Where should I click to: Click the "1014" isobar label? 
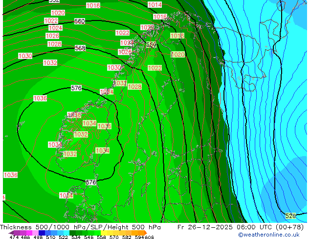click(x=155, y=5)
